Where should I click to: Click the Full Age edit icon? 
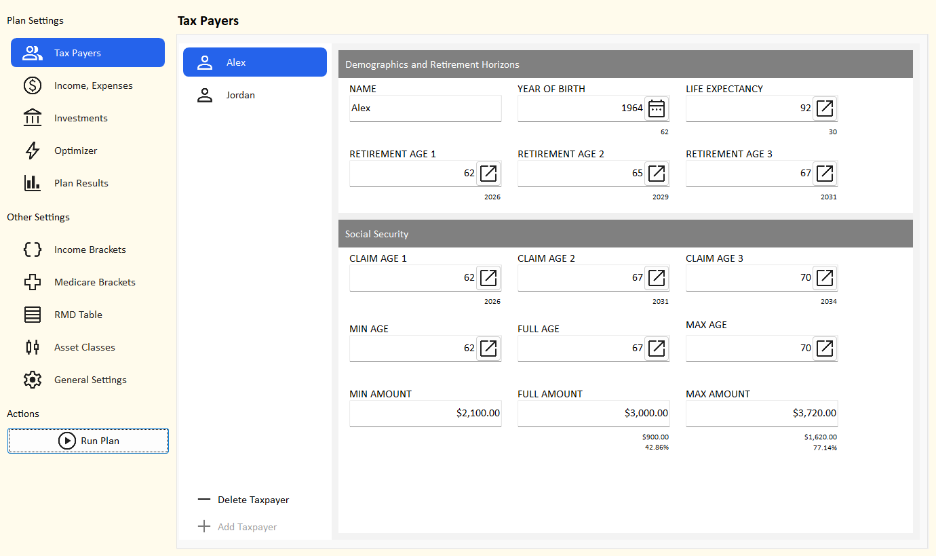(x=657, y=349)
